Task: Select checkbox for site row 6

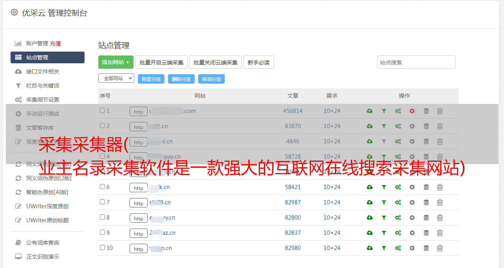Action: point(102,187)
